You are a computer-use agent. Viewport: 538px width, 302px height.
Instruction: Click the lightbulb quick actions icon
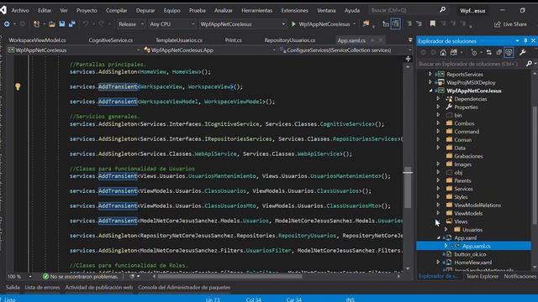(18, 86)
